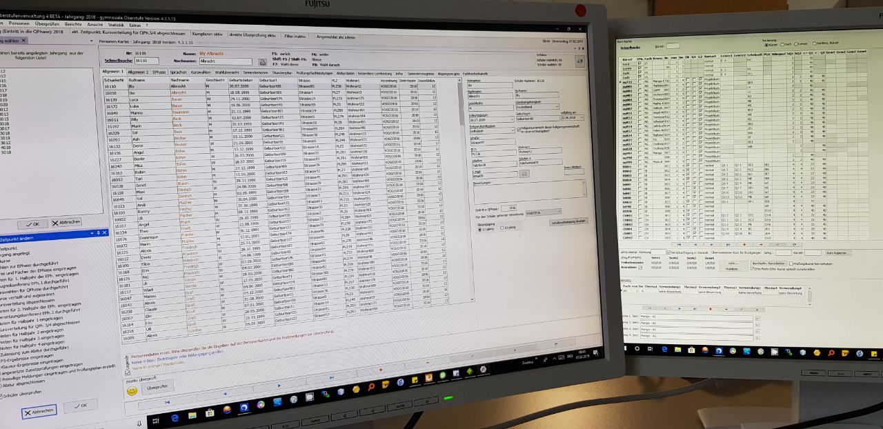The image size is (883, 429).
Task: Click taskbar clock on left monitor
Action: (582, 355)
